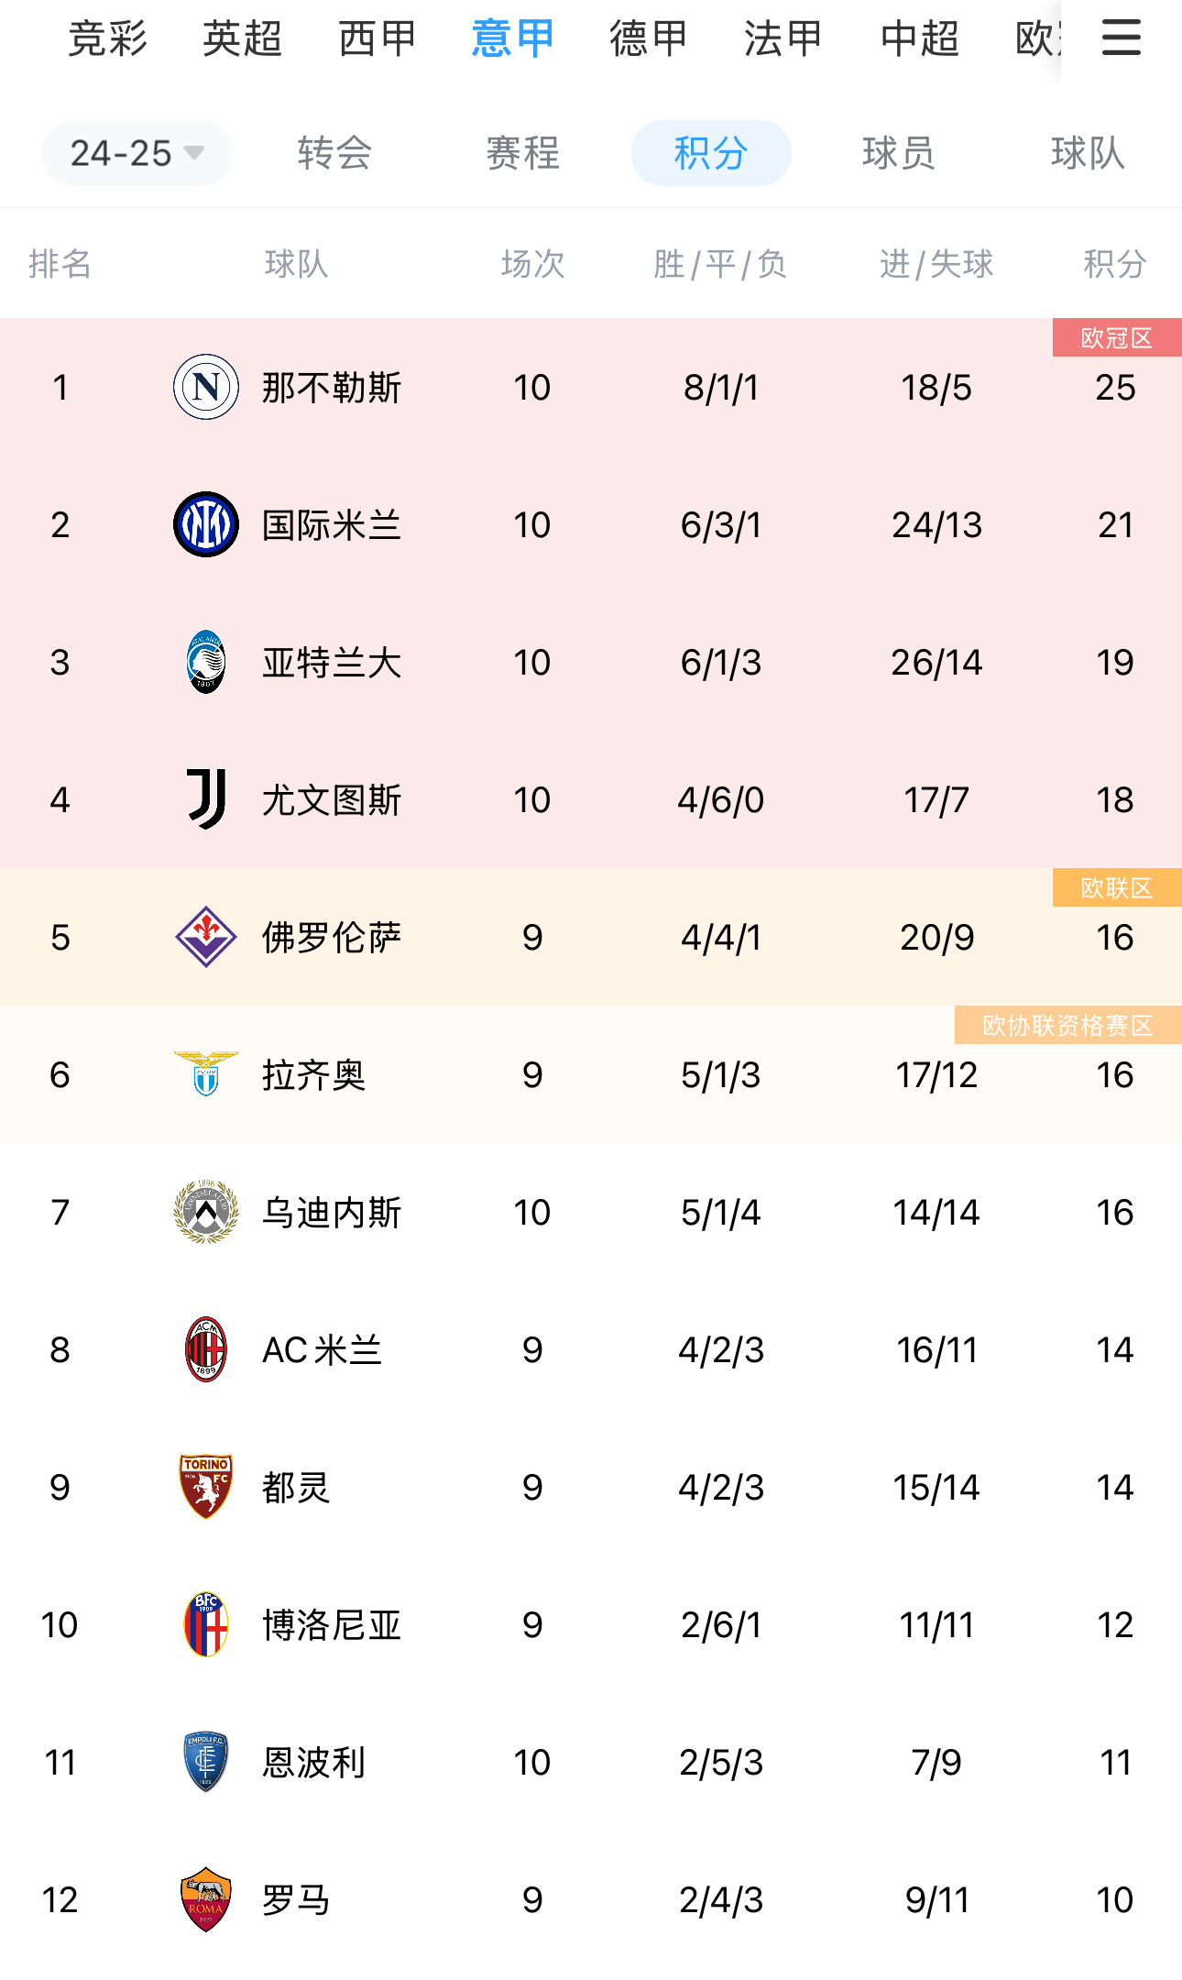Switch to the 西甲 league tab
This screenshot has height=1980, width=1182.
pos(378,38)
